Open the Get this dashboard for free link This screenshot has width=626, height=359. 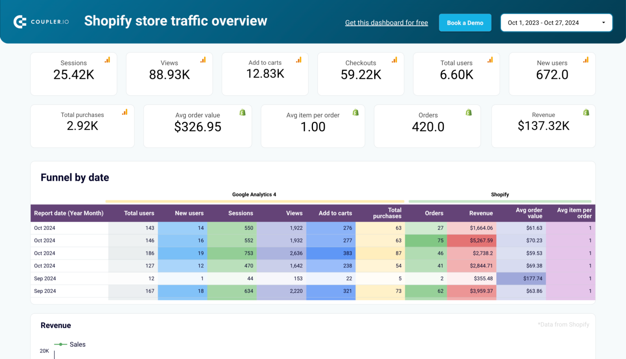click(386, 22)
